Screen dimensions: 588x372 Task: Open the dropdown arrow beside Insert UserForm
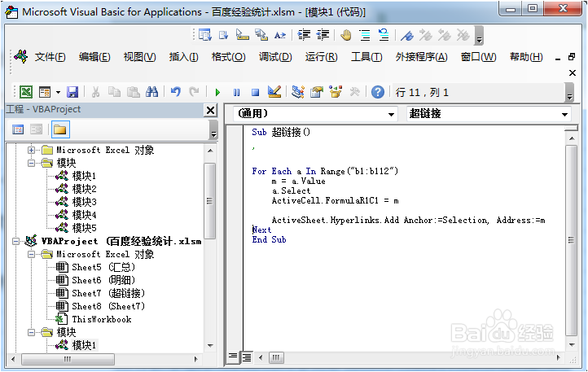coord(58,92)
